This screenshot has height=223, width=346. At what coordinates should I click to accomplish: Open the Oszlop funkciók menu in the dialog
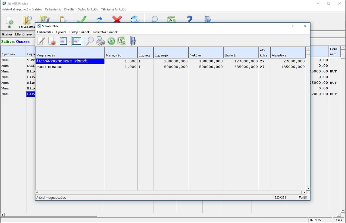[79, 32]
